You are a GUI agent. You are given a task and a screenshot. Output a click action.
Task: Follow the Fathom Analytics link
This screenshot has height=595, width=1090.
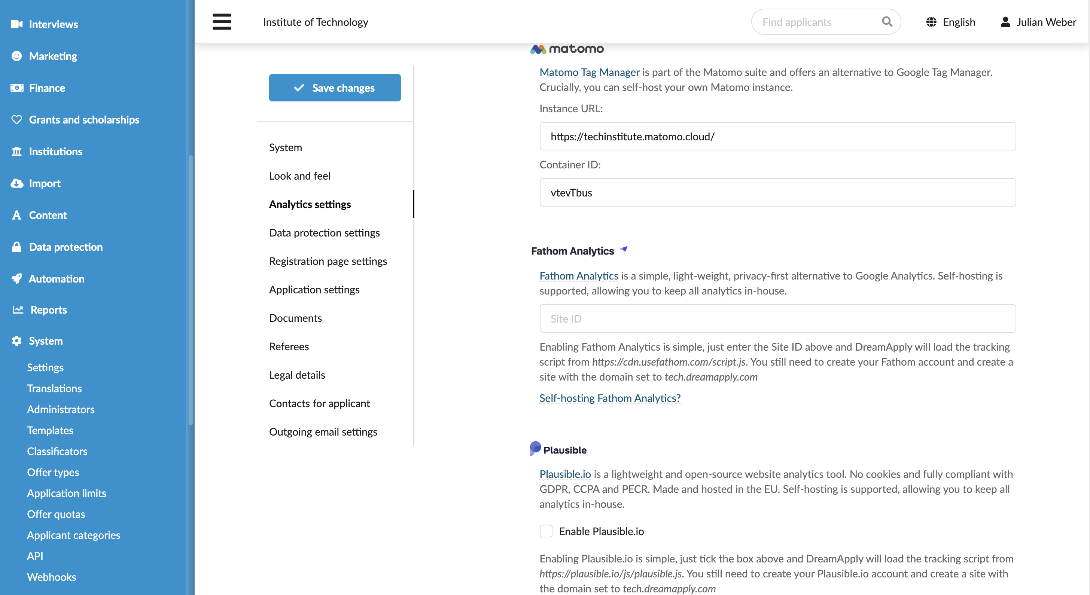click(578, 275)
